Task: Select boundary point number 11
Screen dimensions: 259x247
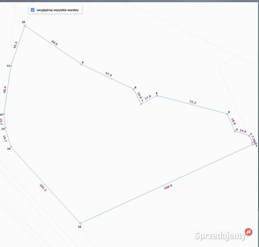Action: (11, 66)
